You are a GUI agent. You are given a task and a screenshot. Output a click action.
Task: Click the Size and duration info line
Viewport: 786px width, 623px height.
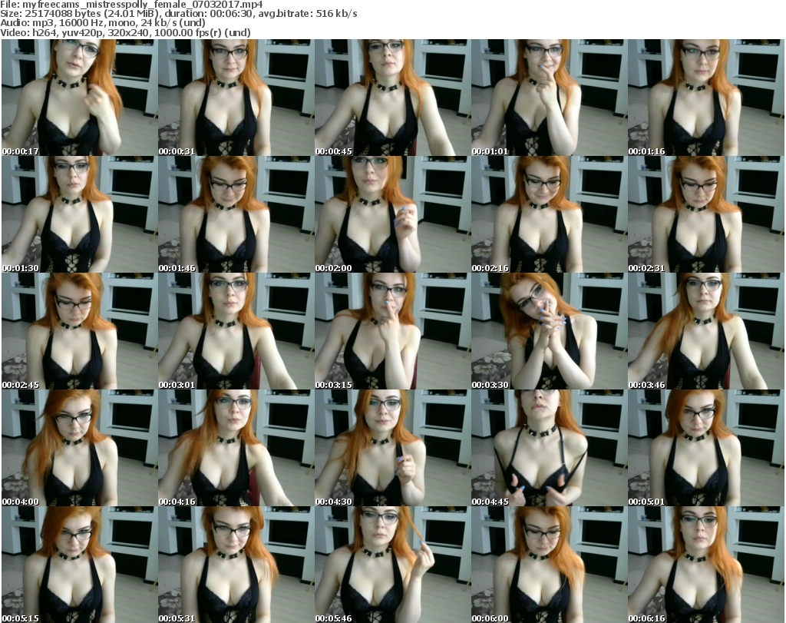[178, 14]
